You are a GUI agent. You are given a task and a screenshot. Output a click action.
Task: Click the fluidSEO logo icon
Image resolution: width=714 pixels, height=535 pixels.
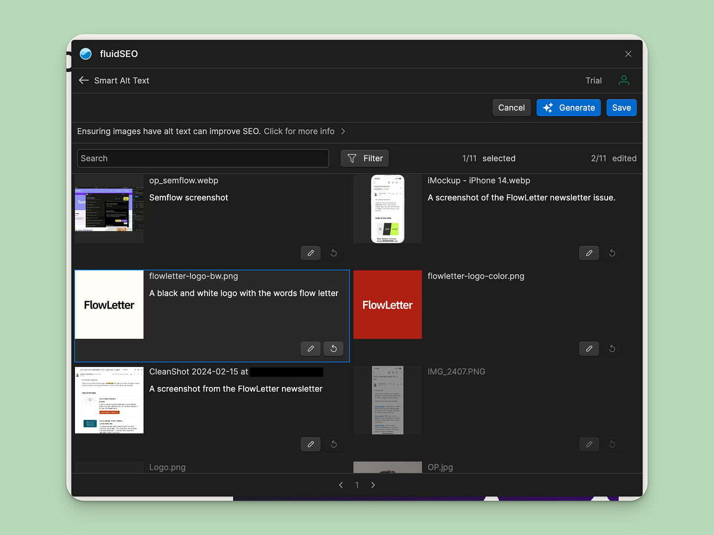(86, 54)
